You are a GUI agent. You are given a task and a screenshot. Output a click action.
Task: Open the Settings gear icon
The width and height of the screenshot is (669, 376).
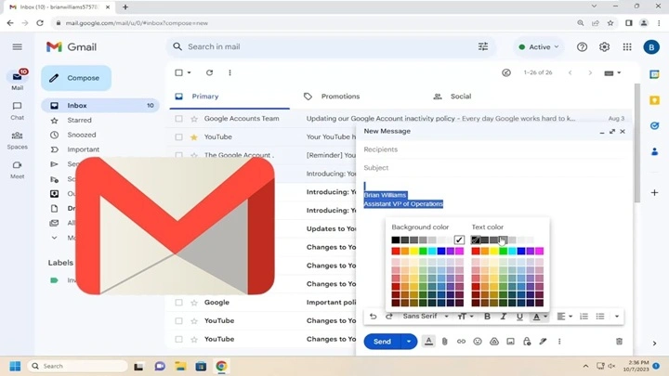pyautogui.click(x=604, y=47)
